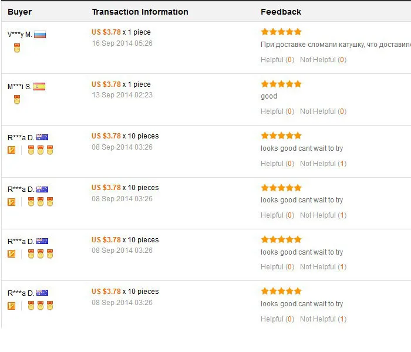Click Feedback column header
This screenshot has width=411, height=352.
(281, 12)
